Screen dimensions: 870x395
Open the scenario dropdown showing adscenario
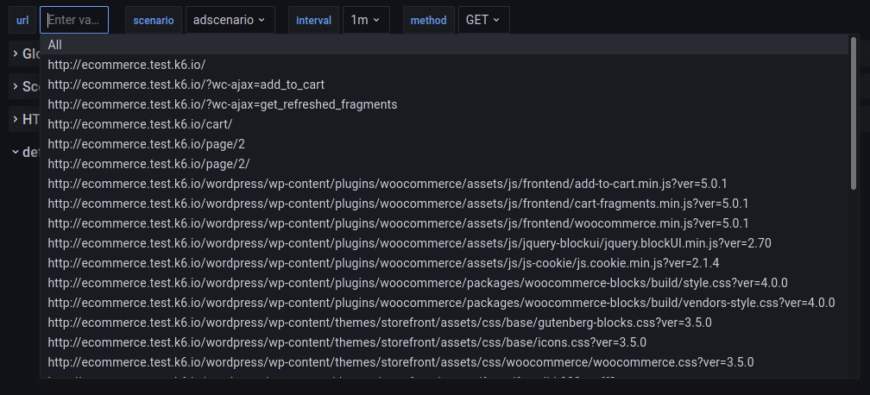(230, 20)
